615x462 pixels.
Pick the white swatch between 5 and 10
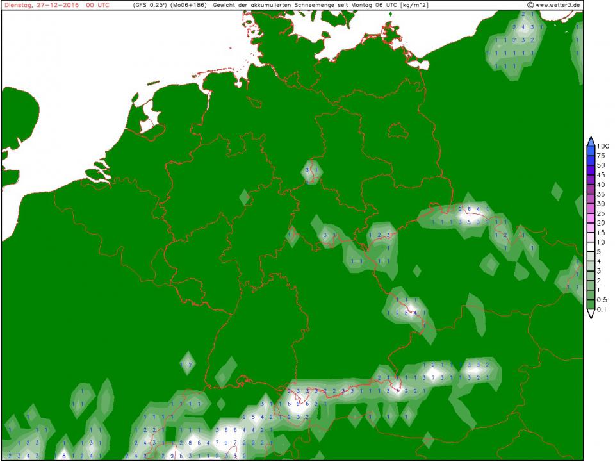pos(590,247)
